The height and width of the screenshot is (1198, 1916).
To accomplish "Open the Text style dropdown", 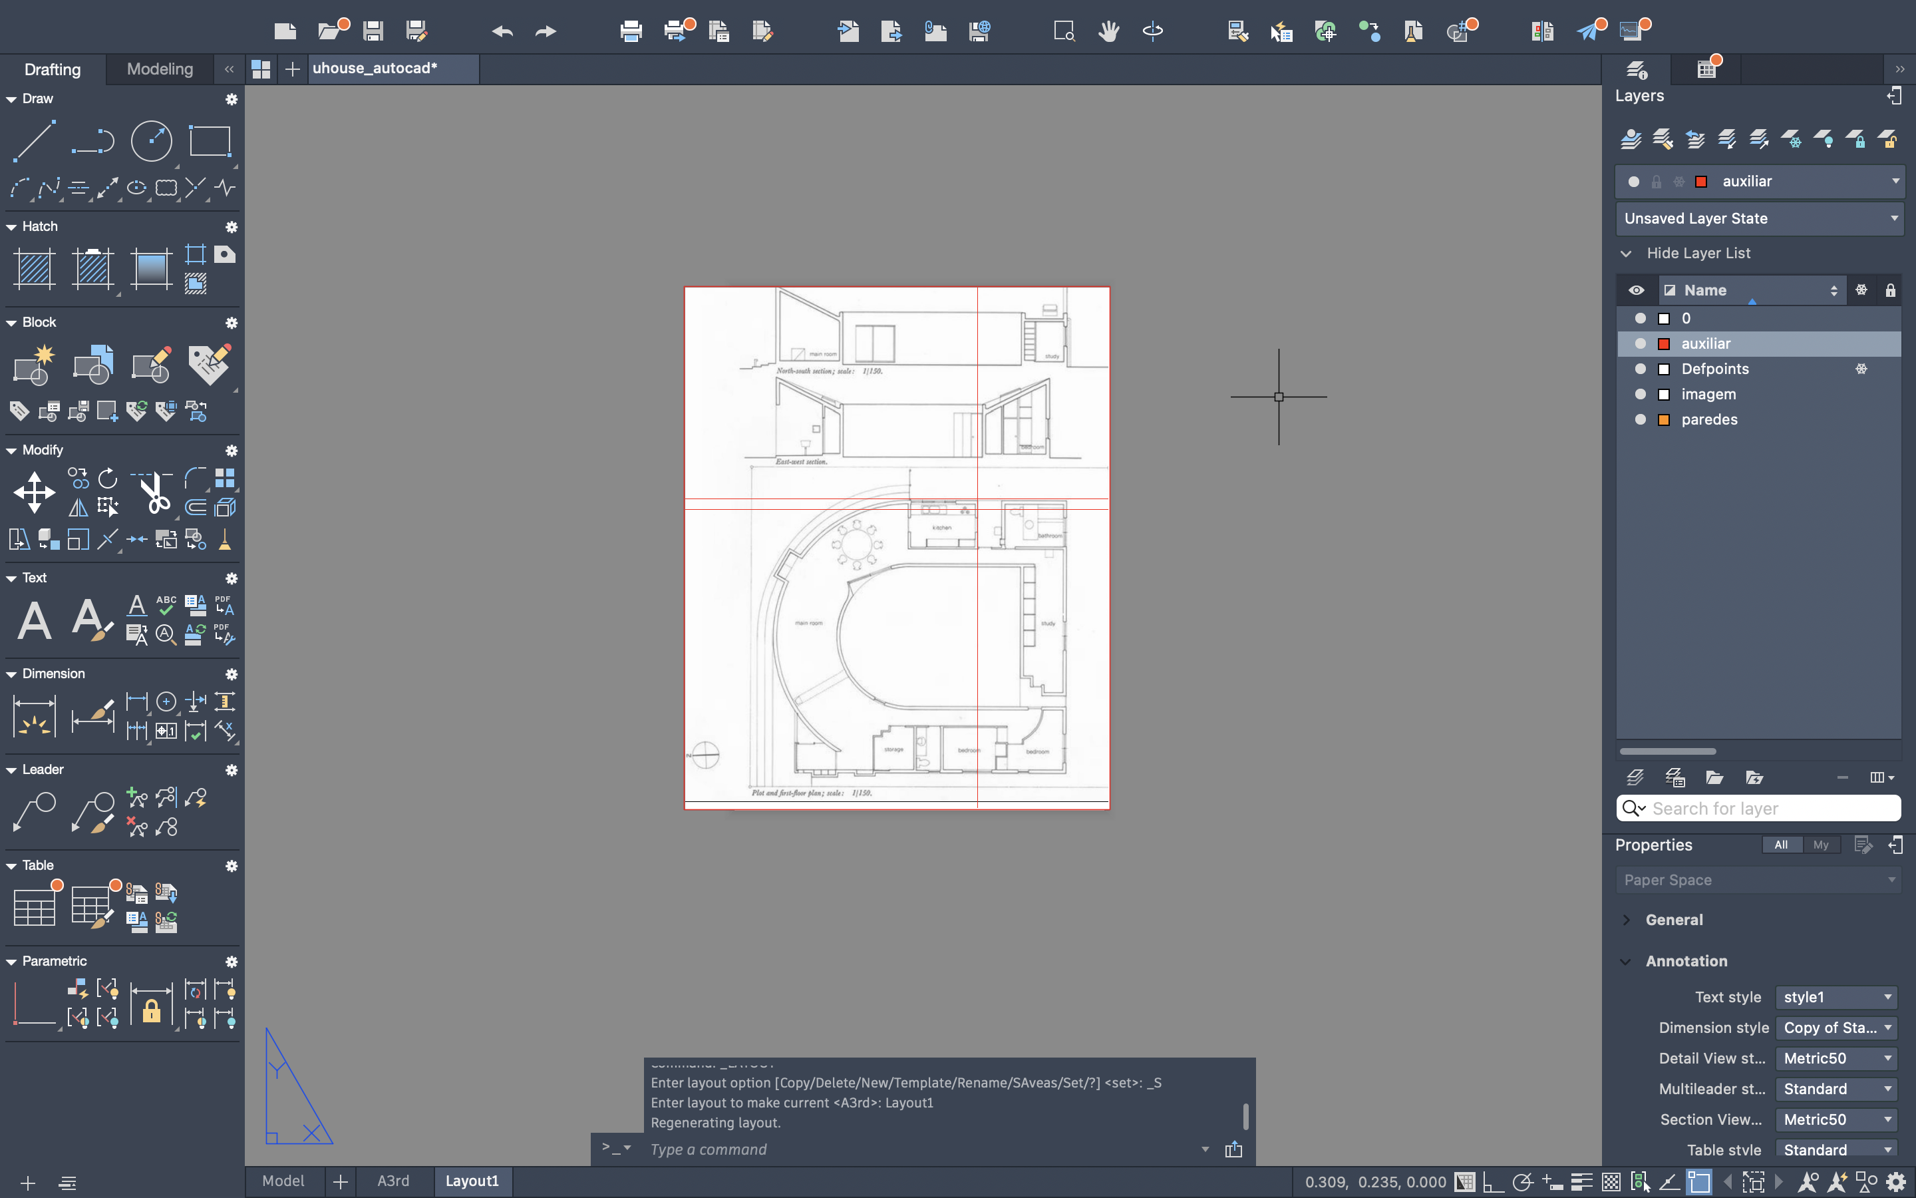I will (1836, 997).
